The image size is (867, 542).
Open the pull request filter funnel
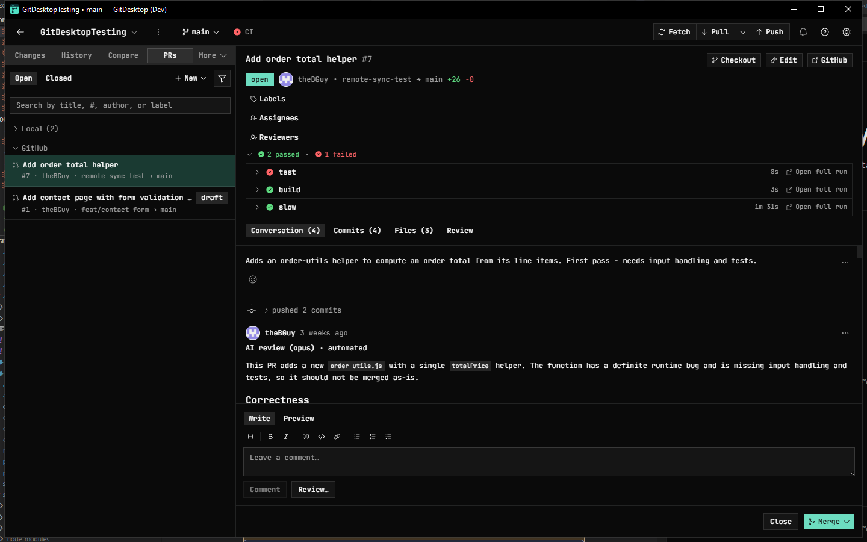pos(222,78)
